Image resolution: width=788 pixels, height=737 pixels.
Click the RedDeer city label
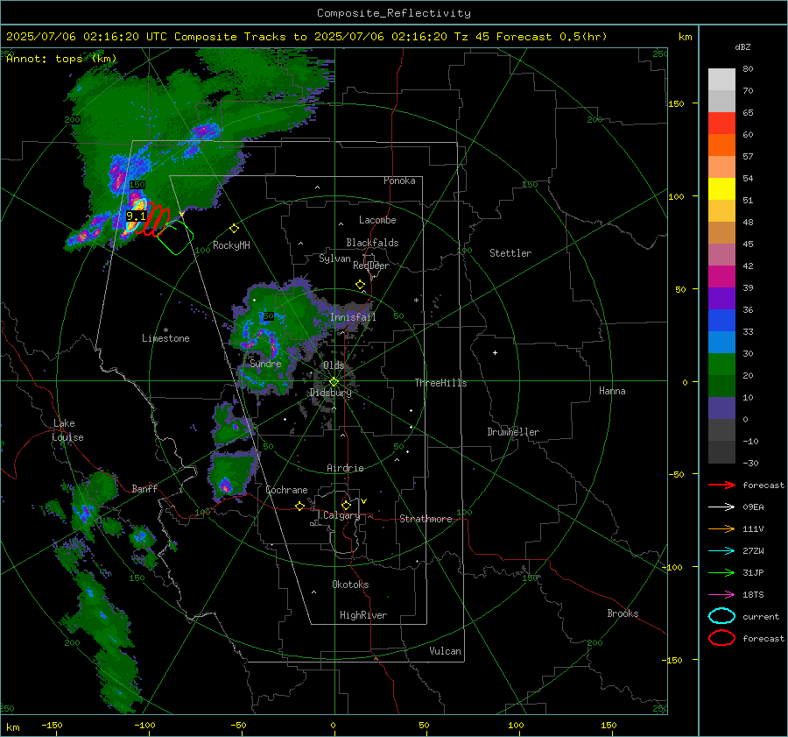click(x=371, y=266)
